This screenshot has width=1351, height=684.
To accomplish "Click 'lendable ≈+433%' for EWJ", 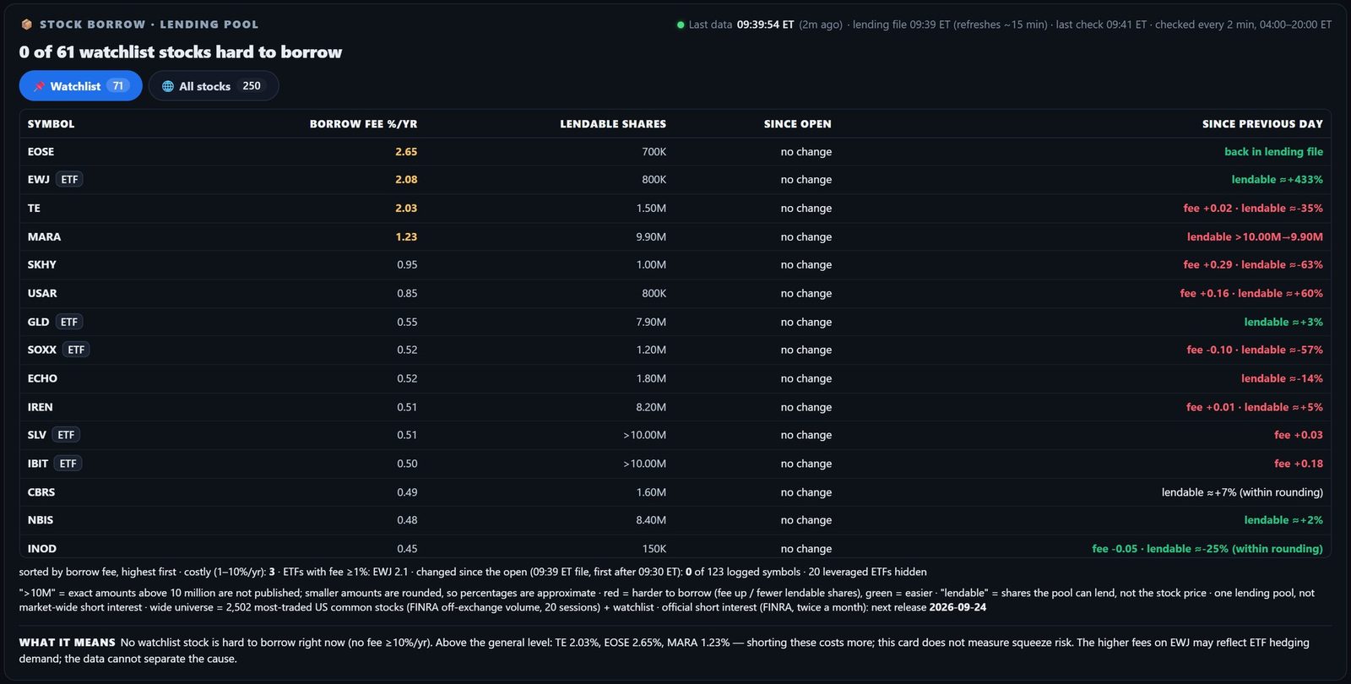I will point(1277,180).
